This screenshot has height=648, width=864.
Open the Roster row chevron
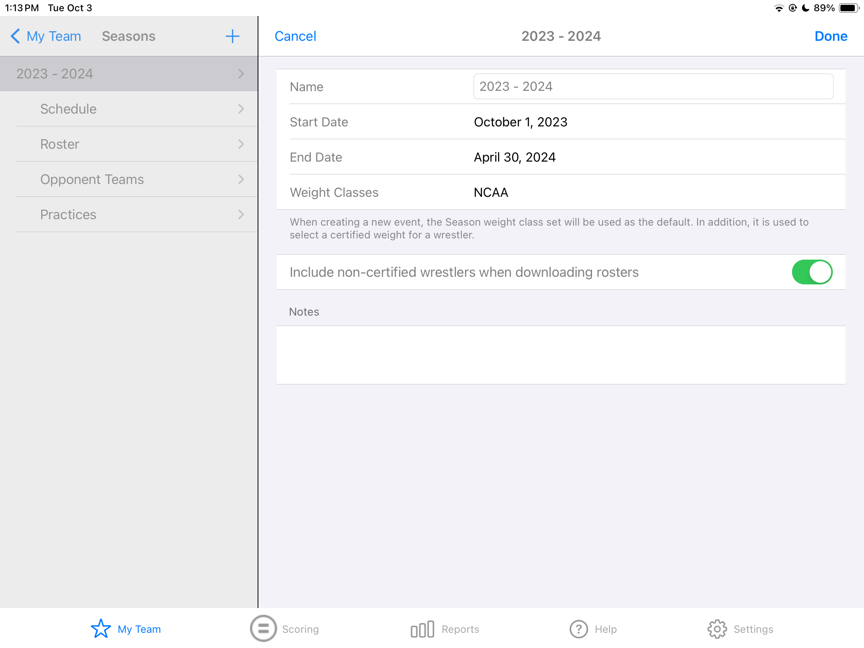pos(241,144)
